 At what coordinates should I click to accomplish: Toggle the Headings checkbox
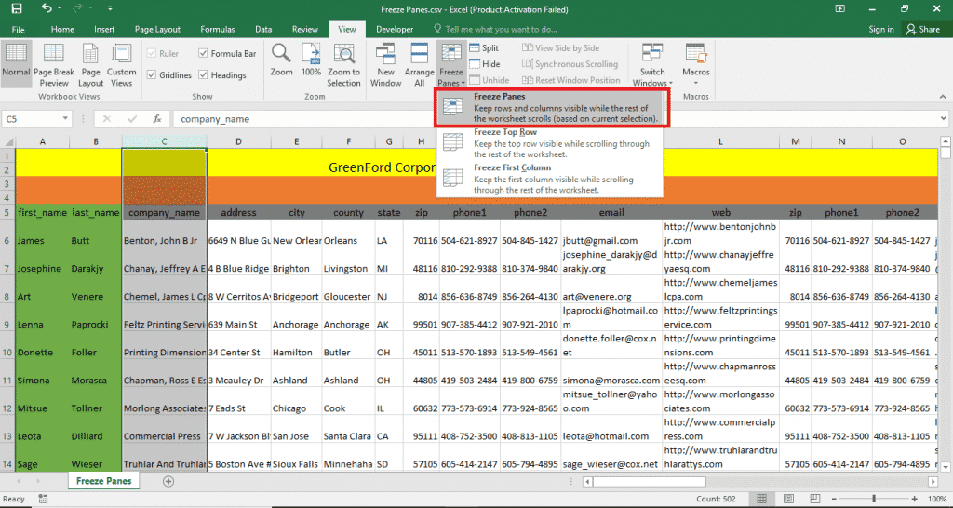pyautogui.click(x=203, y=75)
